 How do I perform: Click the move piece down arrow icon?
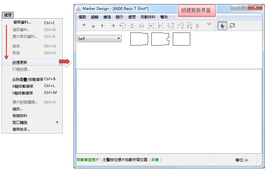(x=93, y=26)
